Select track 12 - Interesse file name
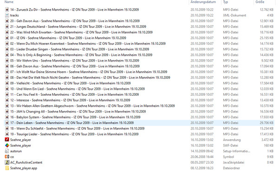278x173 pixels. pyautogui.click(x=70, y=100)
